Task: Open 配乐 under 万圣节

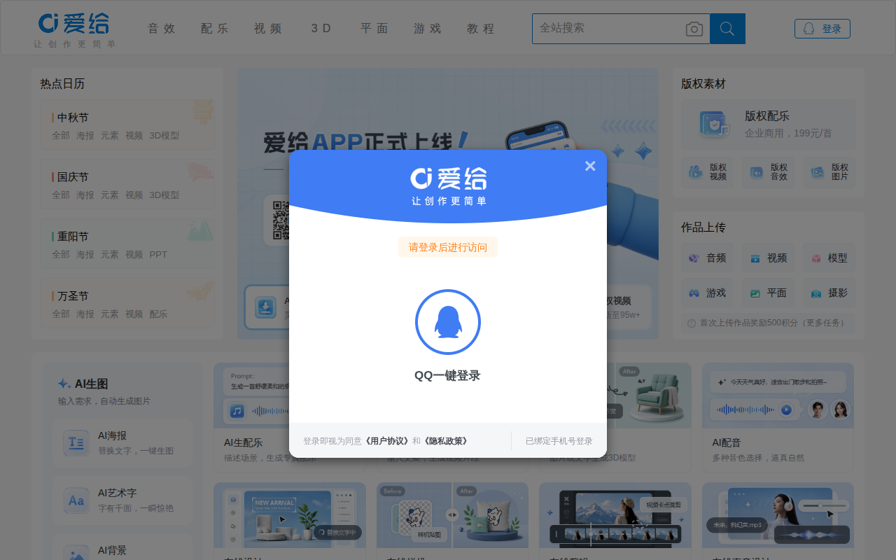Action: (158, 314)
